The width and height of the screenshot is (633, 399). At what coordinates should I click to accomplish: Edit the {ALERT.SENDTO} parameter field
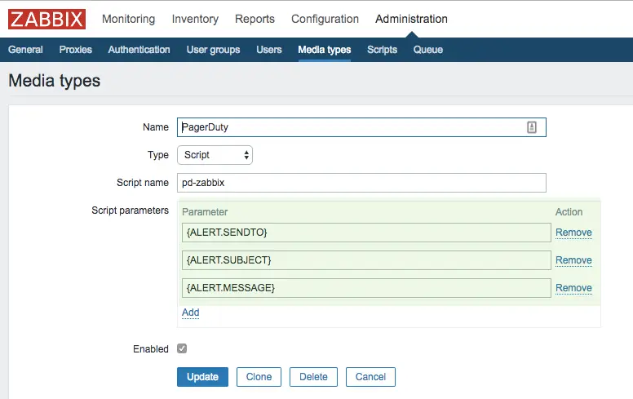coord(366,233)
